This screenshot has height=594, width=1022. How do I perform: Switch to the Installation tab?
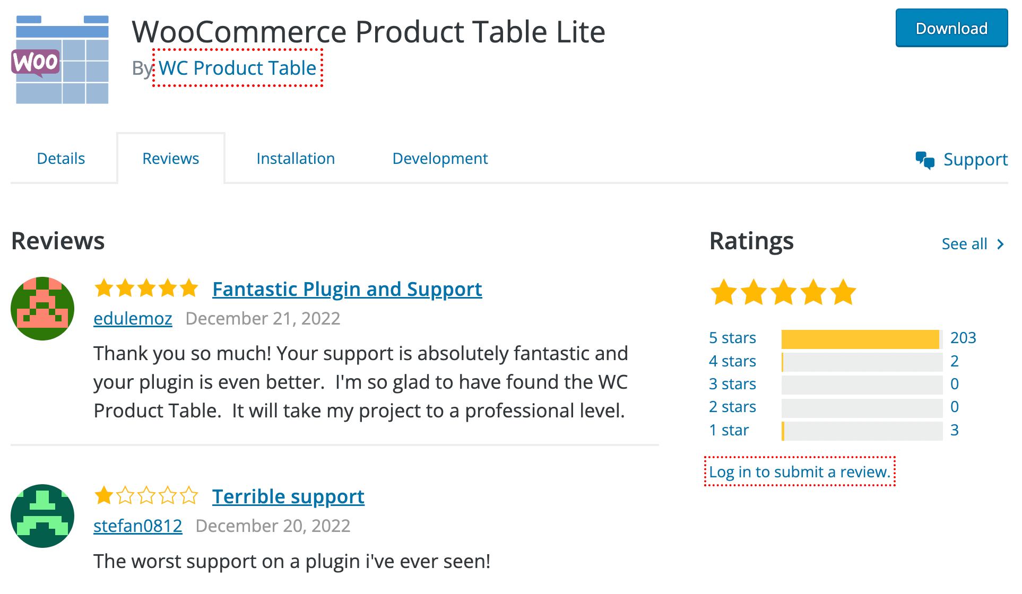click(x=296, y=158)
